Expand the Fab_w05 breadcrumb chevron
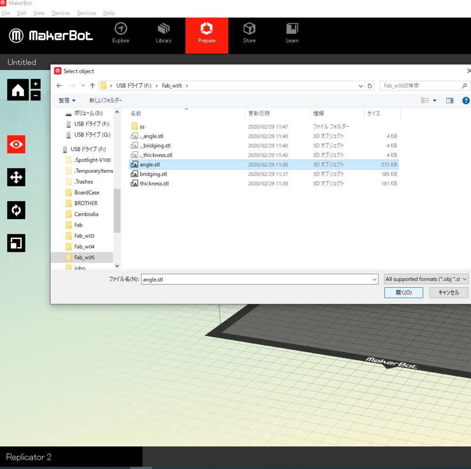Screen dimensions: 471x469 coord(187,86)
